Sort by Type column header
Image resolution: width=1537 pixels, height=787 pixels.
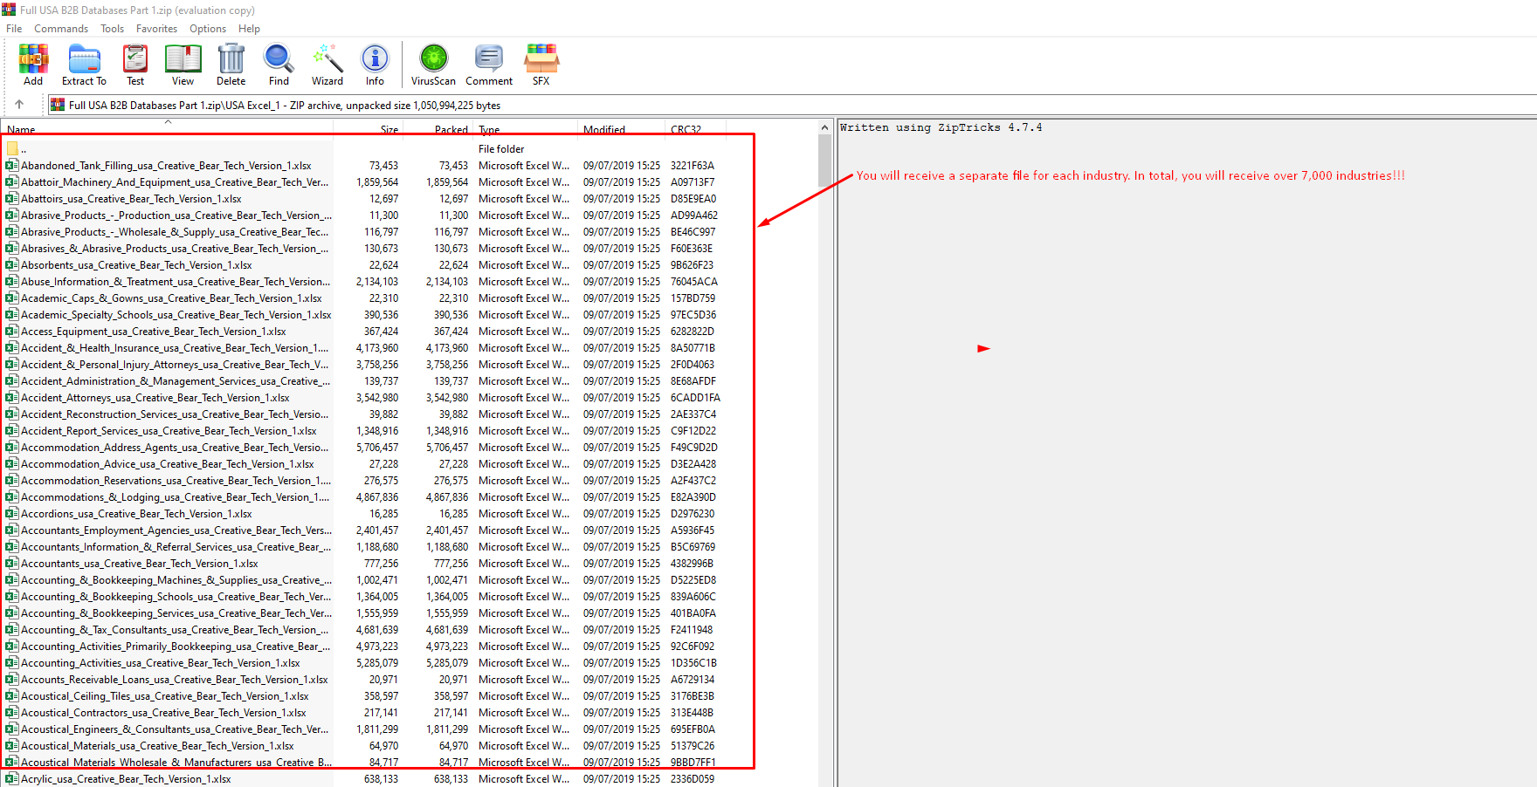point(526,128)
